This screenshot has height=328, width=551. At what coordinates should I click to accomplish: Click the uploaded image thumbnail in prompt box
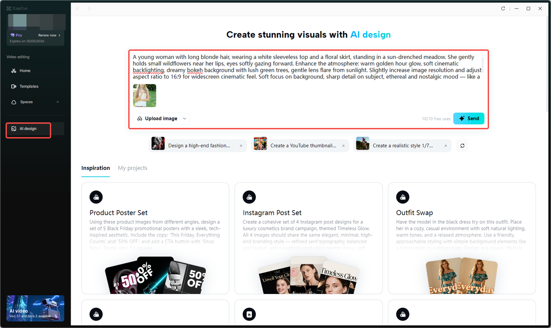pos(145,95)
